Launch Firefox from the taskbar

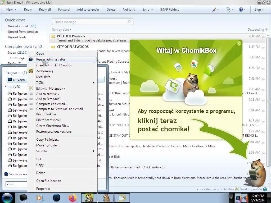click(x=73, y=198)
